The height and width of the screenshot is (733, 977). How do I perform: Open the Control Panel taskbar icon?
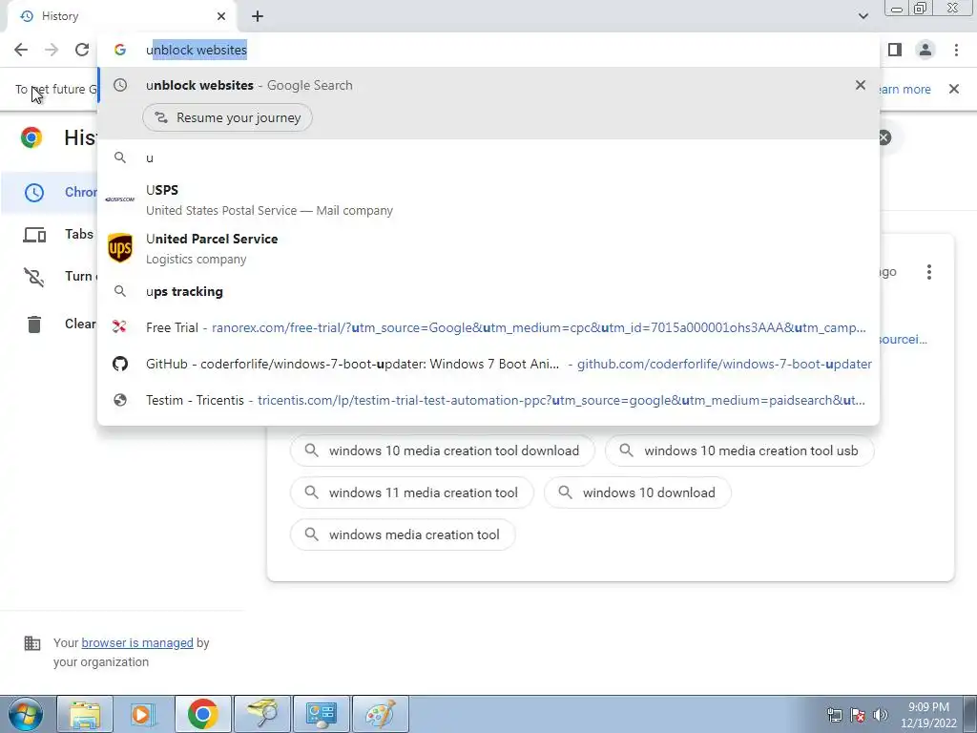coord(322,714)
